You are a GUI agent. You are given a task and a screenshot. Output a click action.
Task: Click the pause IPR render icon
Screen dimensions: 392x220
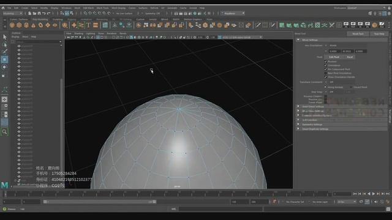(x=209, y=13)
